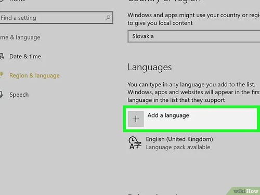Click the Date & time clock icon
Screen dimensions: 260x195
[2, 56]
